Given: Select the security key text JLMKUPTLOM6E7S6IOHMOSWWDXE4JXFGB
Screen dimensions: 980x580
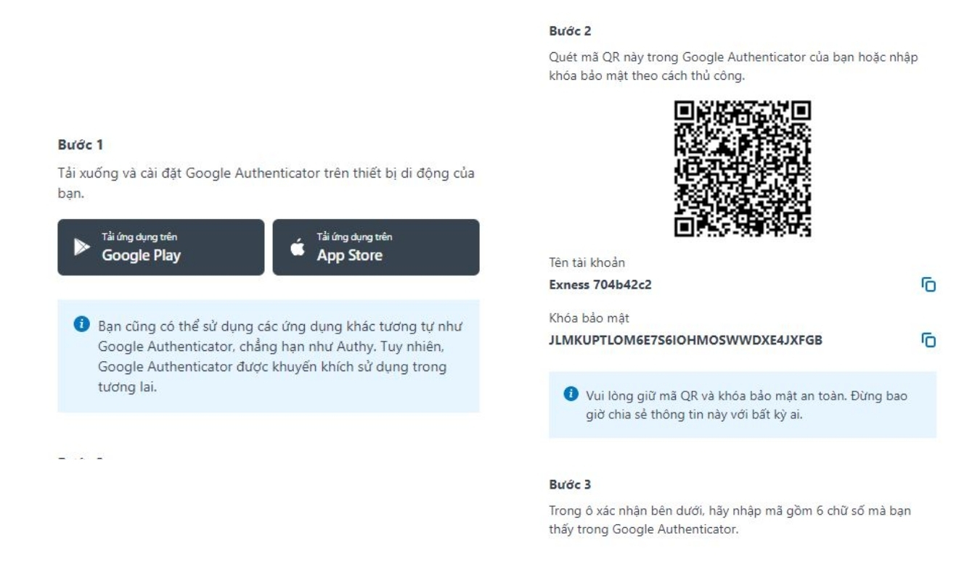Looking at the screenshot, I should click(x=685, y=340).
